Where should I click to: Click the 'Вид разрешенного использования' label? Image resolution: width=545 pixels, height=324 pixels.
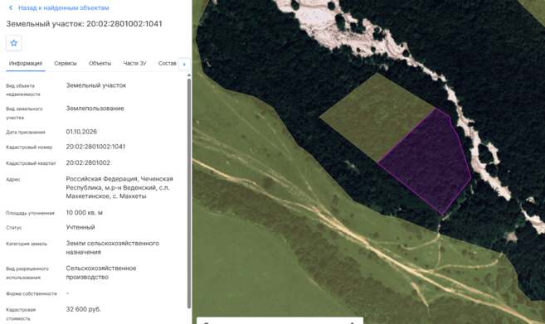27,273
